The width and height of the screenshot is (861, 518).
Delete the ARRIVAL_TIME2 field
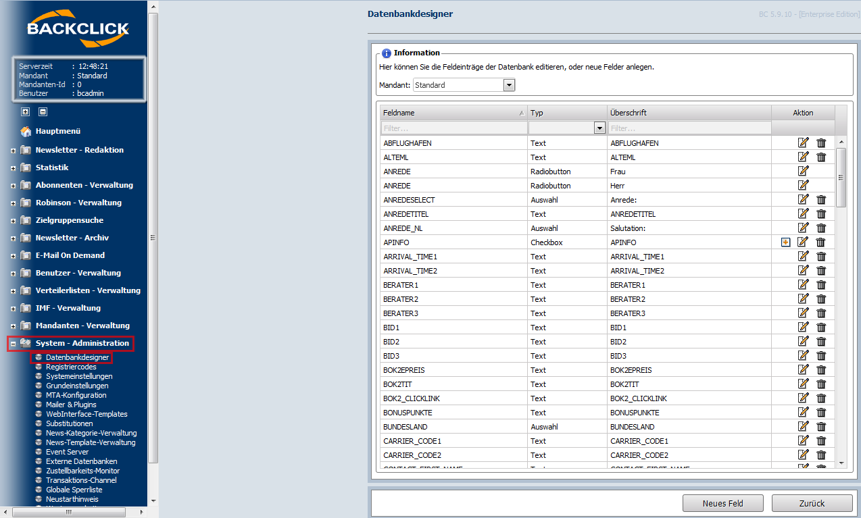click(821, 270)
